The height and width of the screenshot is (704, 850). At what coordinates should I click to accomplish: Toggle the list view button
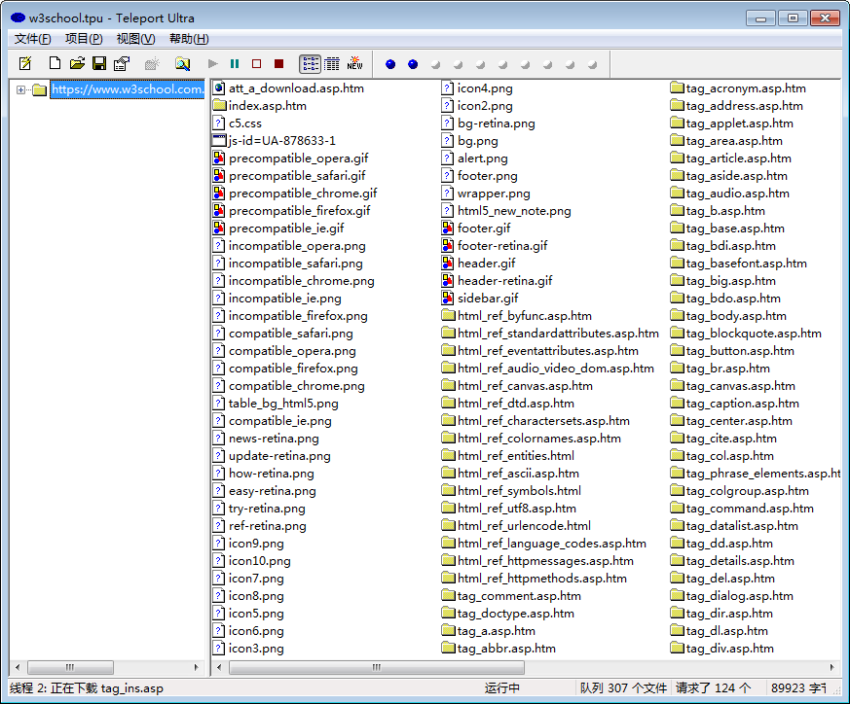pos(310,64)
